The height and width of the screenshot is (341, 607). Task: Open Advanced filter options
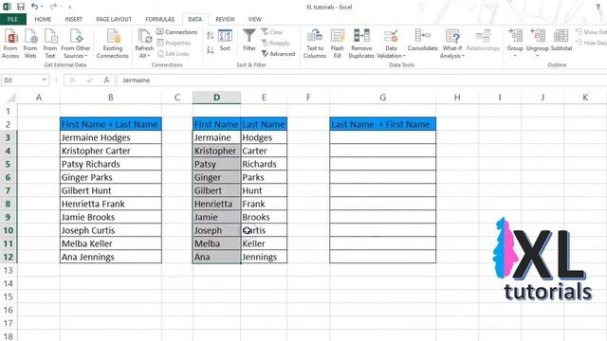[x=278, y=54]
